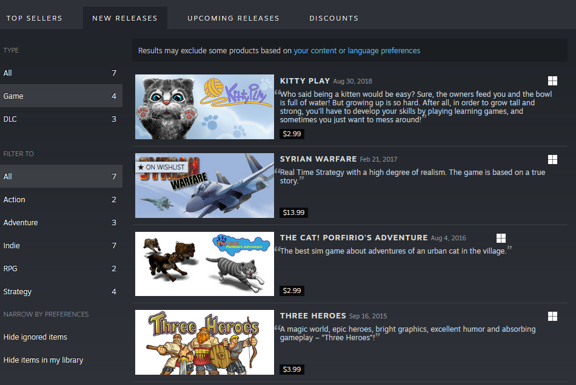Click the Windows icon for Three Heroes

coord(552,316)
